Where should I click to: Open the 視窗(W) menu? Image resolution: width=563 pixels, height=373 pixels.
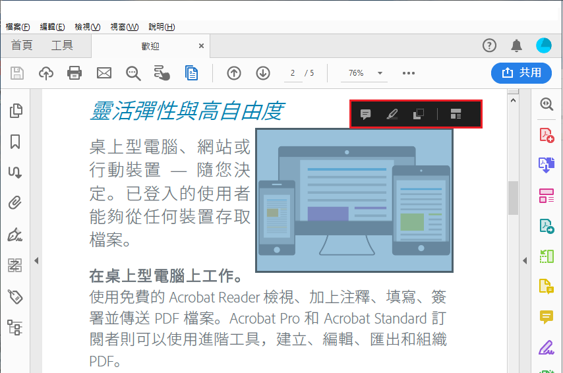click(x=124, y=27)
